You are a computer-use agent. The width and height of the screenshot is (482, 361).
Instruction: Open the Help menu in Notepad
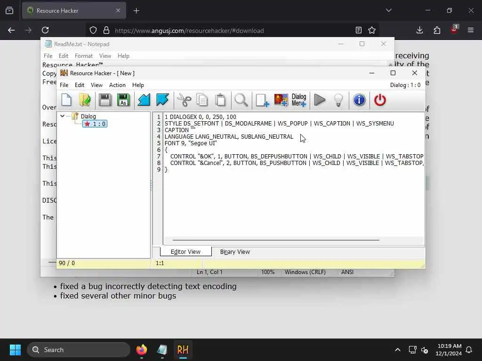point(123,56)
